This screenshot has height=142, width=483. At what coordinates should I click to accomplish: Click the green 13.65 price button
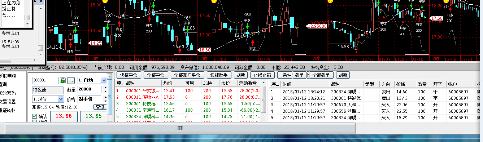(x=93, y=116)
